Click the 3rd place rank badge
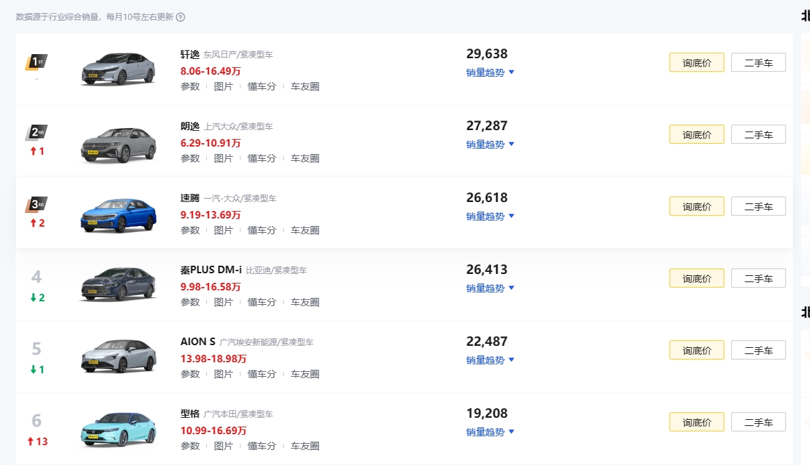Image resolution: width=810 pixels, height=465 pixels. (36, 204)
